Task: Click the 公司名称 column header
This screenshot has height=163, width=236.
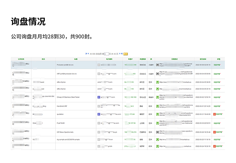Action: pos(21,59)
